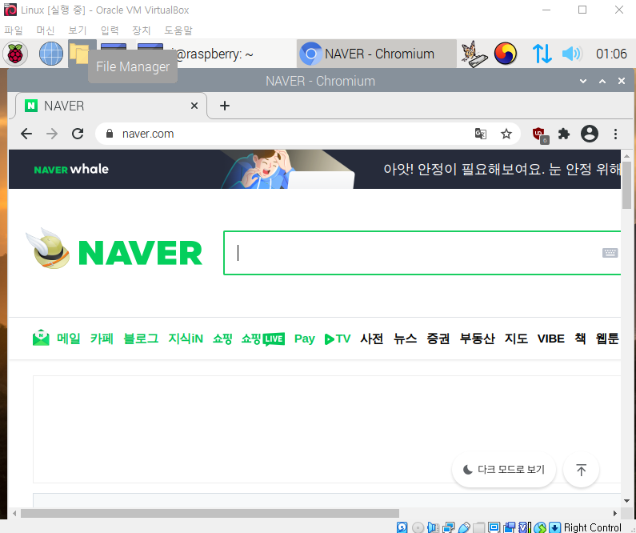Screen dimensions: 636x533
Task: Open the network up-down arrows icon
Action: coord(542,54)
